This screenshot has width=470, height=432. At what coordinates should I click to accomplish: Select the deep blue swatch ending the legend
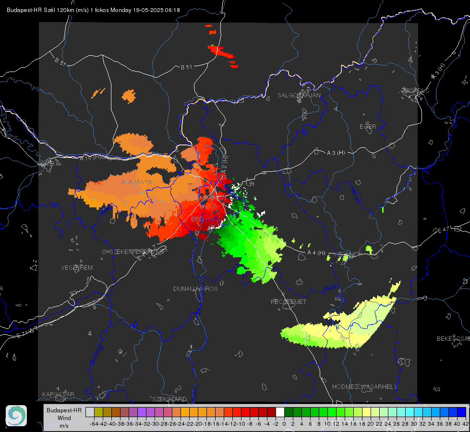point(462,412)
